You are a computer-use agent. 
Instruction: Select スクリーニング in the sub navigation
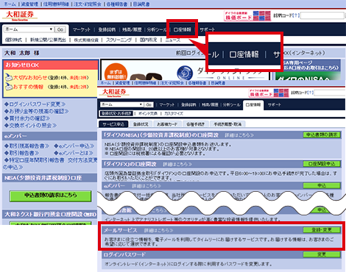[119, 40]
